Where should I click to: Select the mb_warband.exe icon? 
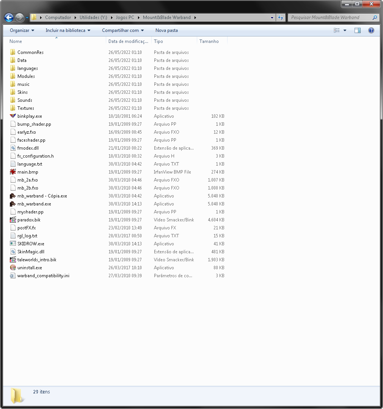(x=13, y=204)
